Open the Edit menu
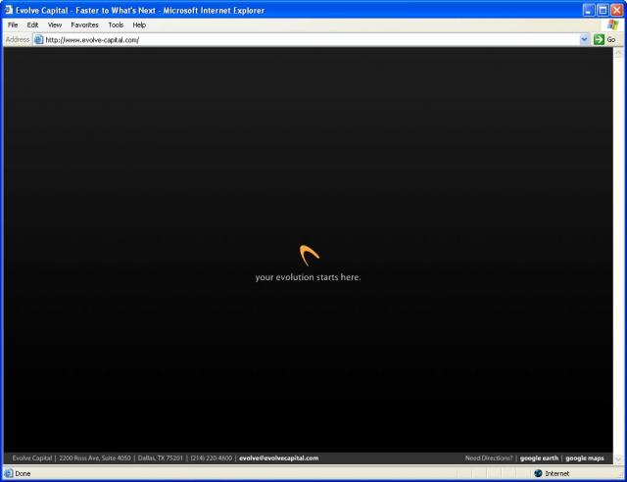 click(x=32, y=24)
